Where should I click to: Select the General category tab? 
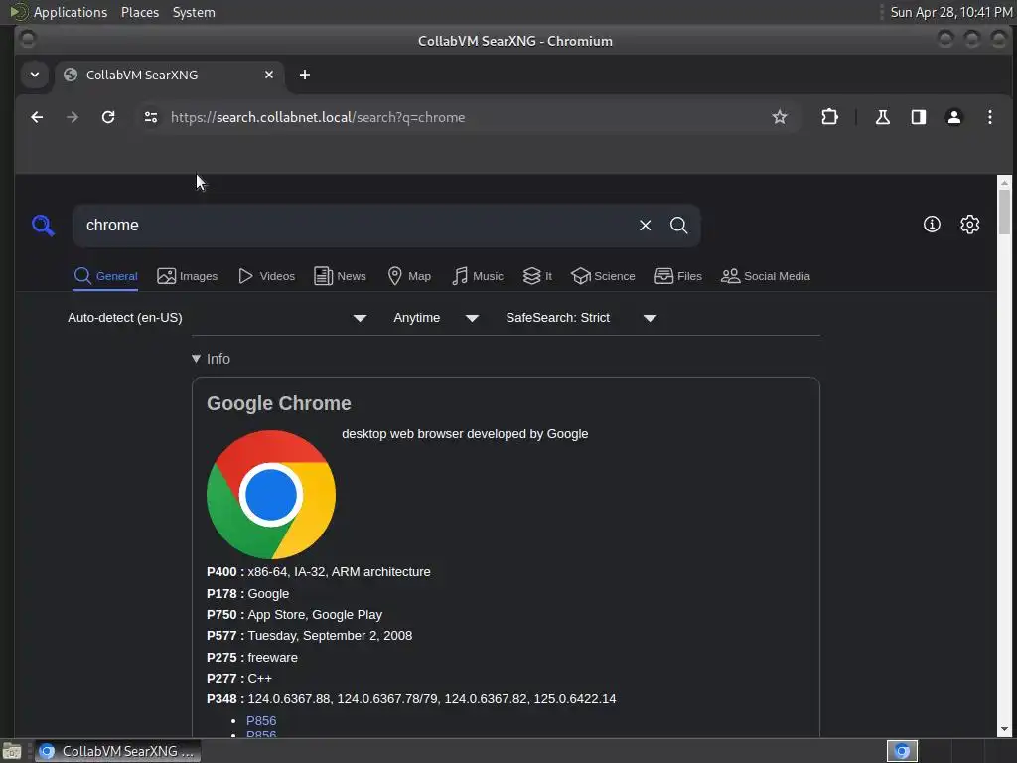tap(105, 276)
